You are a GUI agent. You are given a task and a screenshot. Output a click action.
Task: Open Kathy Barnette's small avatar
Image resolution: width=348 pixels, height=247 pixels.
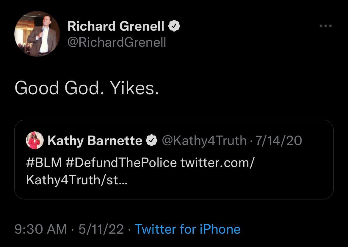(35, 141)
